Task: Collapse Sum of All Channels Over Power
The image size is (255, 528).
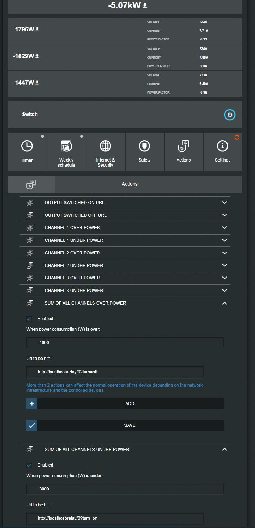Action: pyautogui.click(x=224, y=303)
